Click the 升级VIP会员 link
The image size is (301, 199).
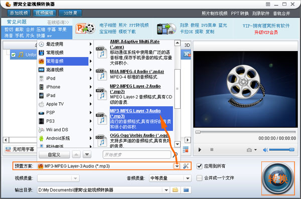266,32
